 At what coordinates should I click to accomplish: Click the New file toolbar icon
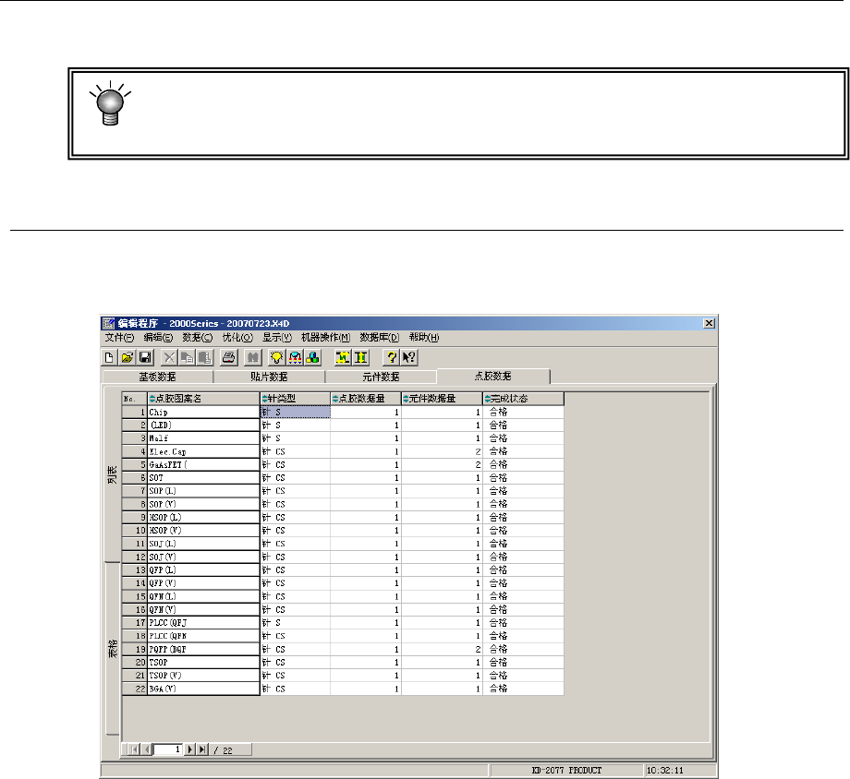pyautogui.click(x=109, y=357)
